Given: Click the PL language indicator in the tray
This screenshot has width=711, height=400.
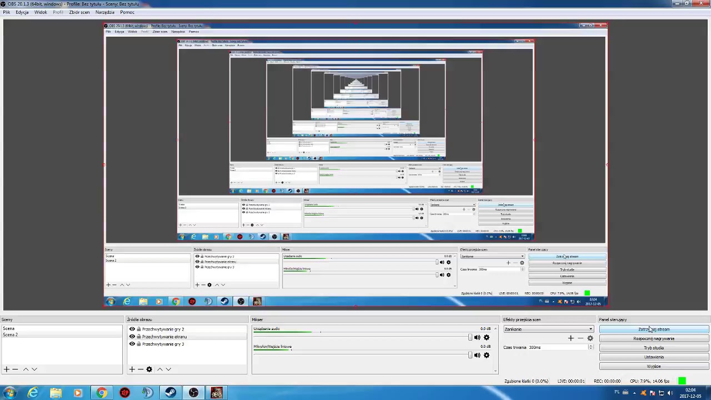Looking at the screenshot, I should [x=617, y=392].
